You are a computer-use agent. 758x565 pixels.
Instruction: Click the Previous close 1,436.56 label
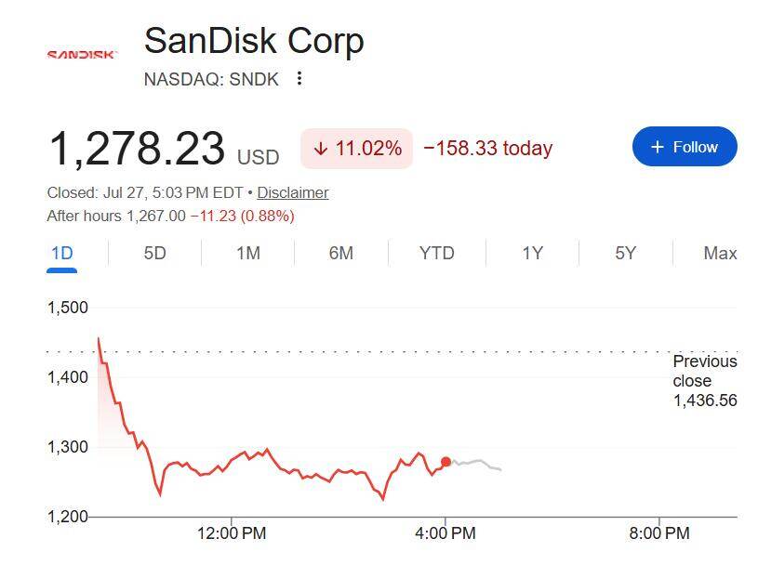click(x=705, y=380)
